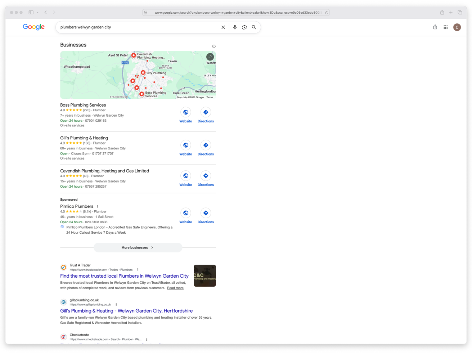Viewport: 472px width, 354px height.
Task: Open the Pimlico Plumbers ad options menu
Action: click(x=98, y=207)
